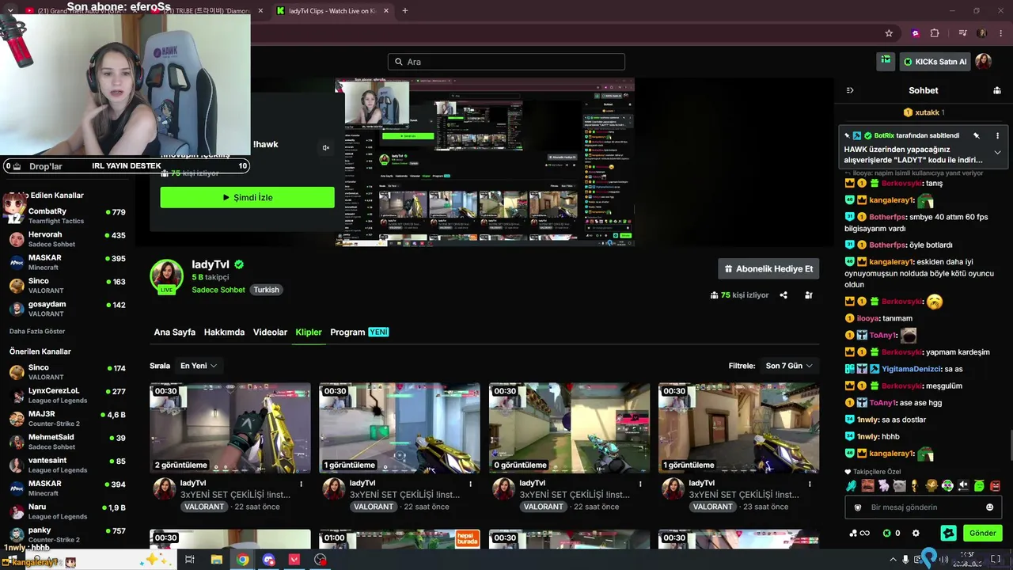Viewport: 1013px width, 570px height.
Task: Open options menu for the 0 görüntüleme clip
Action: coord(640,484)
